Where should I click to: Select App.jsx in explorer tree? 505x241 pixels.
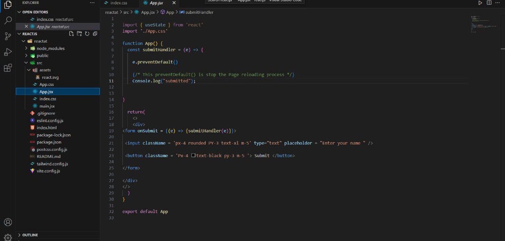pyautogui.click(x=58, y=92)
